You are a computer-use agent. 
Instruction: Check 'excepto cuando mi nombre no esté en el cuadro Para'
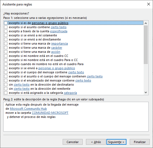[x=6, y=64]
